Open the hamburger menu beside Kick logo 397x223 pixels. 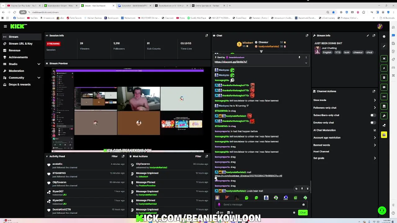point(5,26)
